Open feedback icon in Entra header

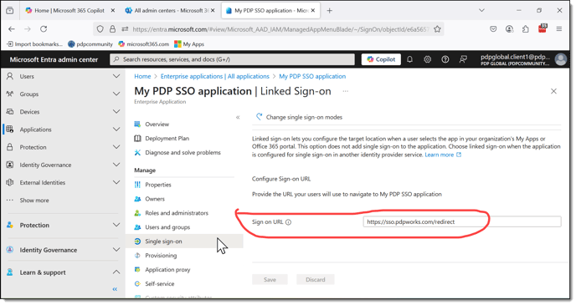463,59
